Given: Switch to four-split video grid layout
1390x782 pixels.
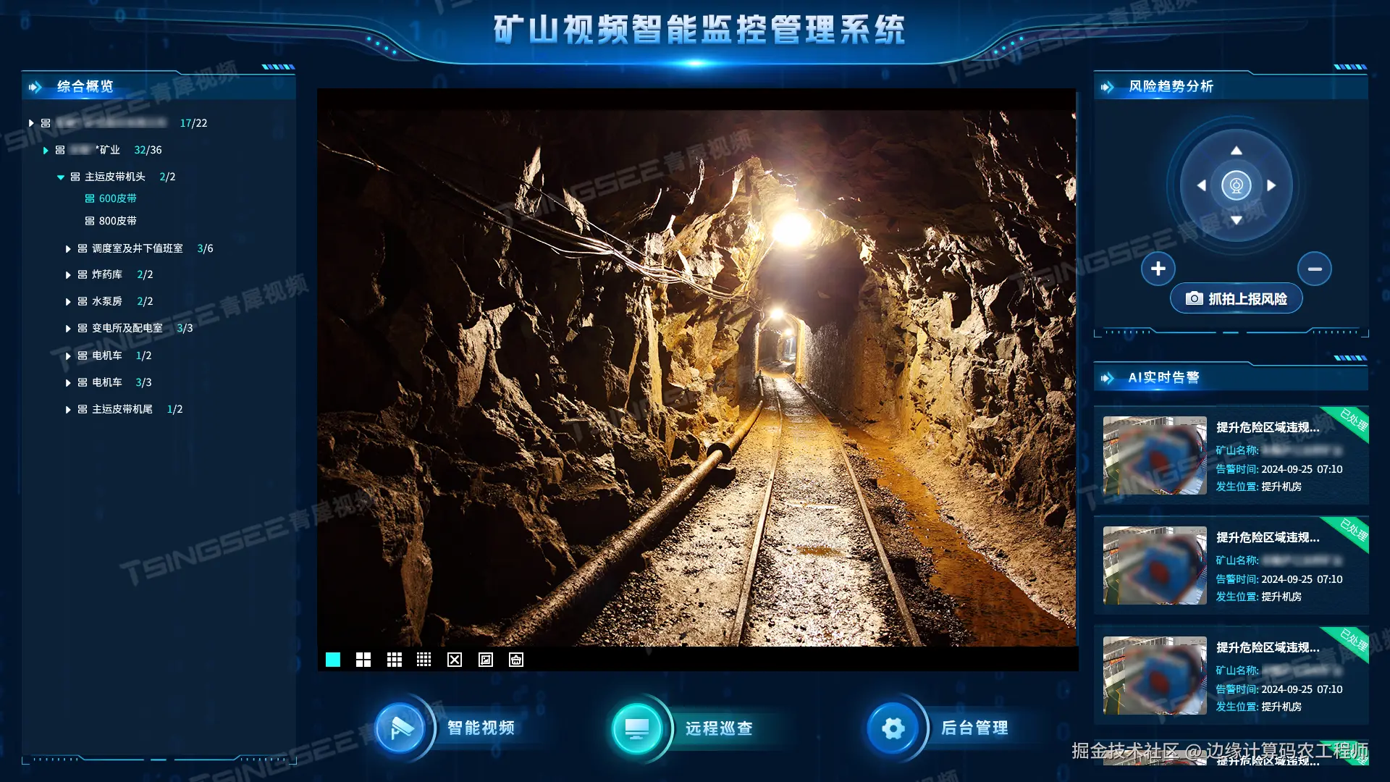Looking at the screenshot, I should coord(363,660).
